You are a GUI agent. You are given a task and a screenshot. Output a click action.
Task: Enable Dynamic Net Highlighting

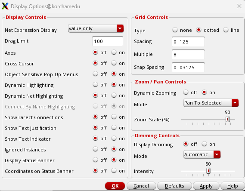pyautogui.click(x=114, y=95)
